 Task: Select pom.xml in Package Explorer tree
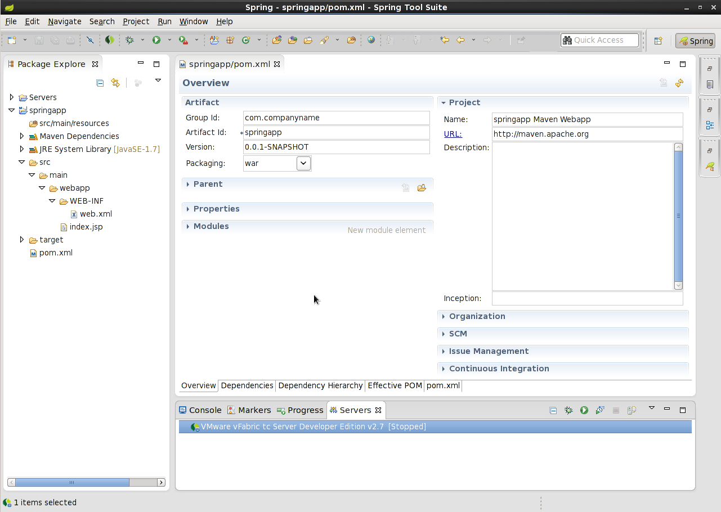[51, 253]
